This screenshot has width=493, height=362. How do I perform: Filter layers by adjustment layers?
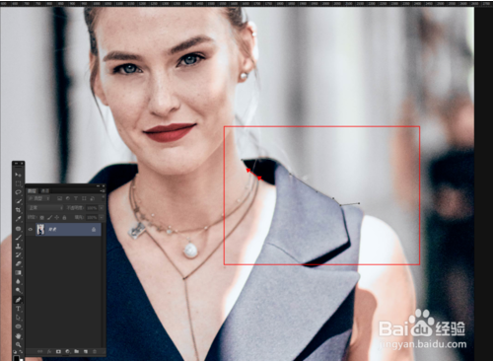[x=68, y=198]
